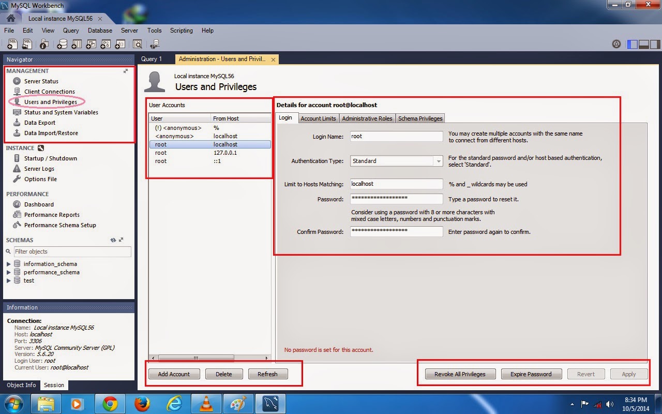Click the create new schema icon
This screenshot has width=662, height=414.
[62, 45]
